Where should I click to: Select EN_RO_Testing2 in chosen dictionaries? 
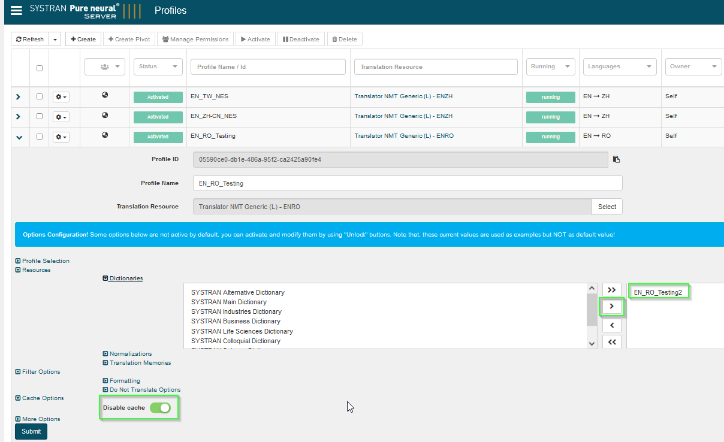pos(658,292)
